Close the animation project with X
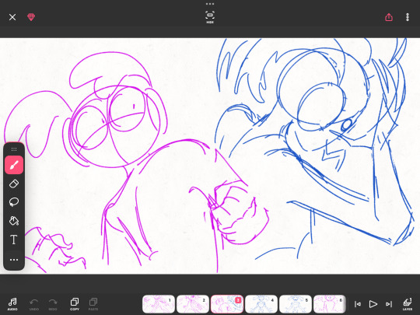This screenshot has height=315, width=420. tap(12, 17)
